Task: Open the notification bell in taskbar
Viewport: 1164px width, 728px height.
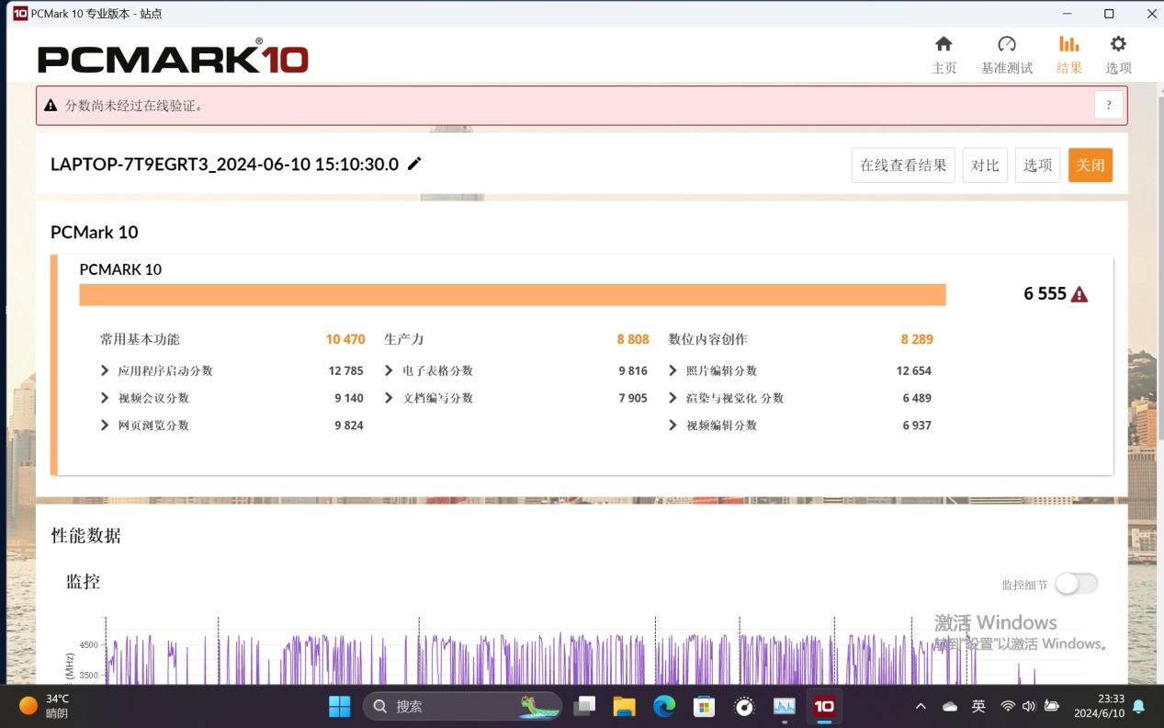Action: (x=1139, y=706)
